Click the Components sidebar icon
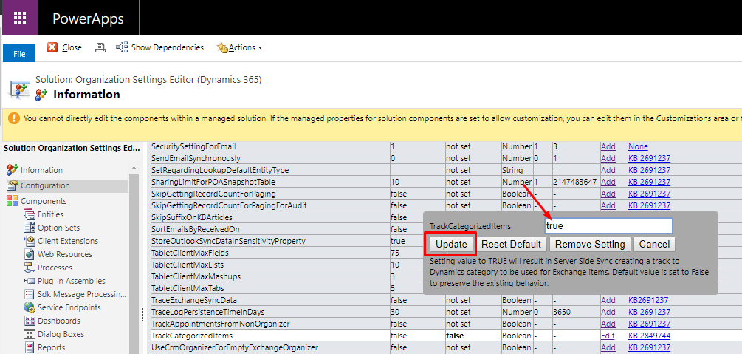 coord(13,201)
